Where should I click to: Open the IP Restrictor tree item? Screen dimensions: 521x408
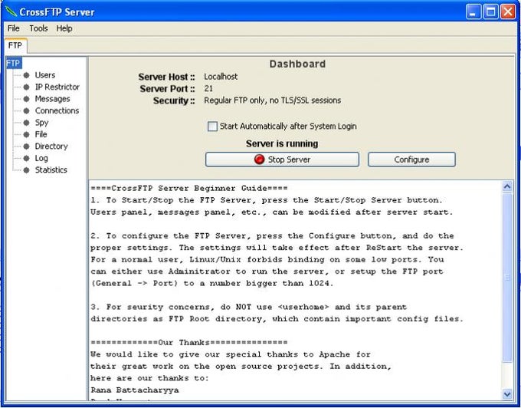tap(57, 87)
